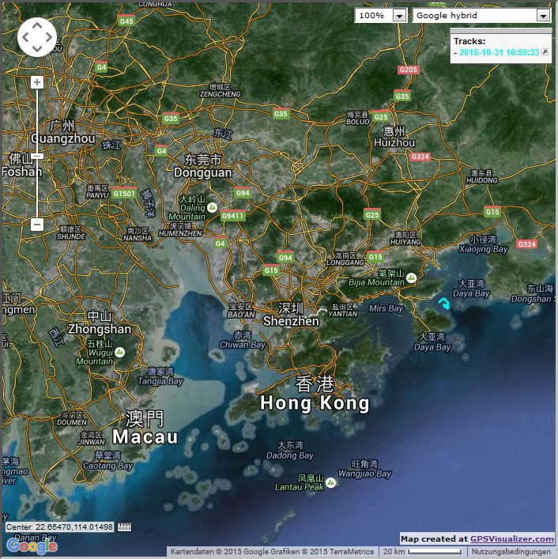
Task: Click the track zoom icon beside the timestamp
Action: pos(545,52)
